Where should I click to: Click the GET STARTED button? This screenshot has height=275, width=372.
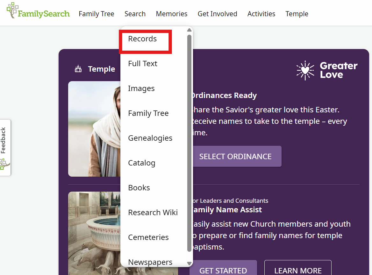pos(223,268)
